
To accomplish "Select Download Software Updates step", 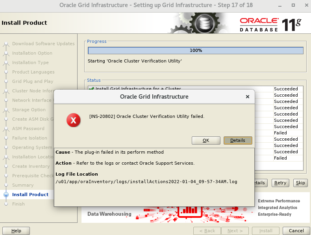I will [43, 44].
